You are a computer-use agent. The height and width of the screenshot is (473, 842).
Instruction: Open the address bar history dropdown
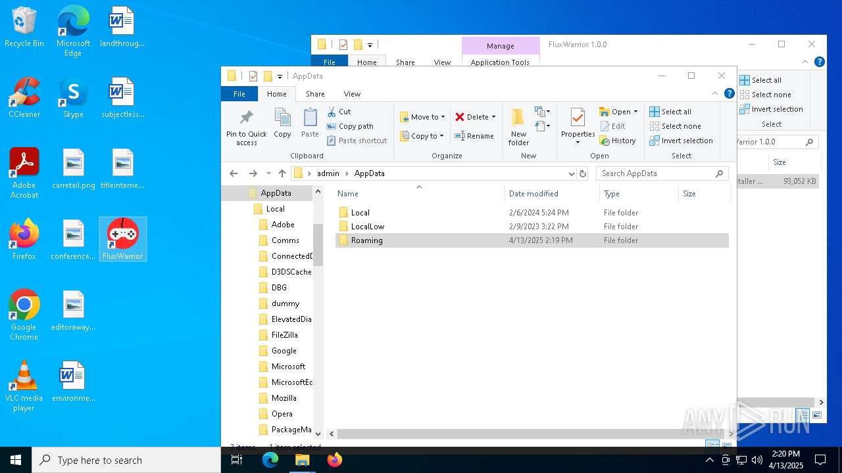[571, 173]
